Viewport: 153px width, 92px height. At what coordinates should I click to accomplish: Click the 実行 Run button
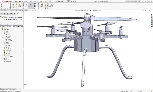coord(26,5)
